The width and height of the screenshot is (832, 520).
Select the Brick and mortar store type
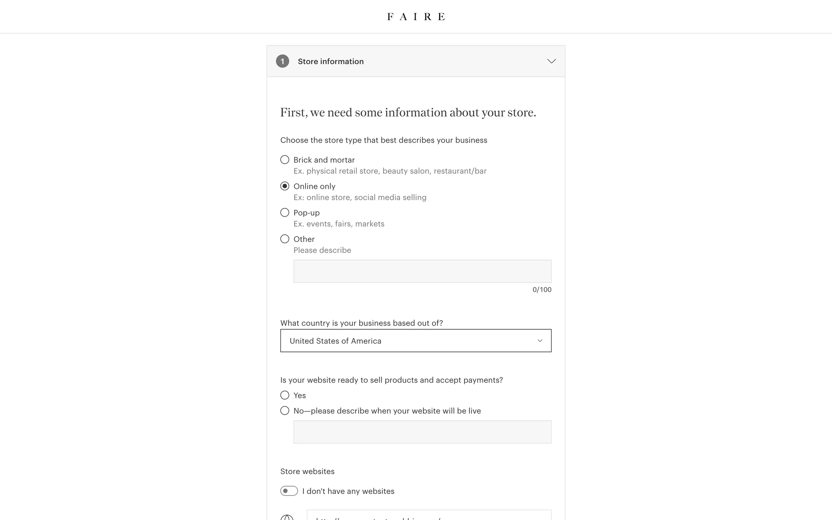pos(285,160)
